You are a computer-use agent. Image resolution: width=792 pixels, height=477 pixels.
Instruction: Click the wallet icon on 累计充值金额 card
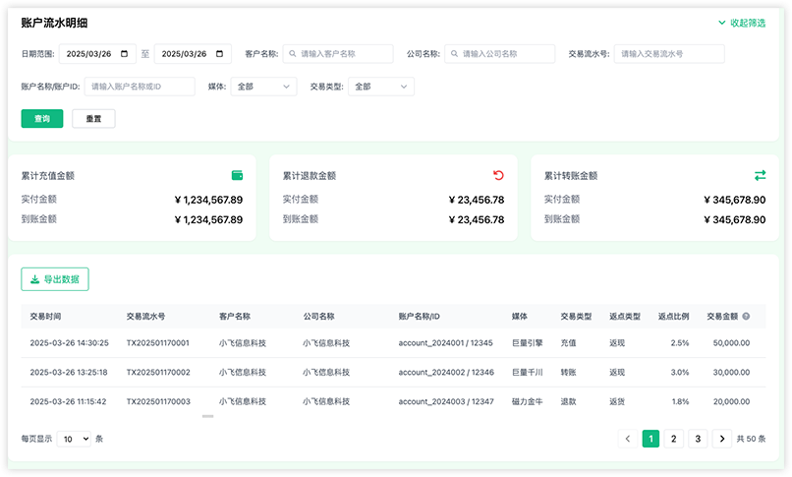[237, 175]
